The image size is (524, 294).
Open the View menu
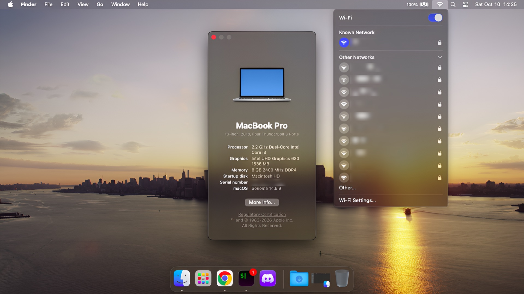(x=83, y=4)
